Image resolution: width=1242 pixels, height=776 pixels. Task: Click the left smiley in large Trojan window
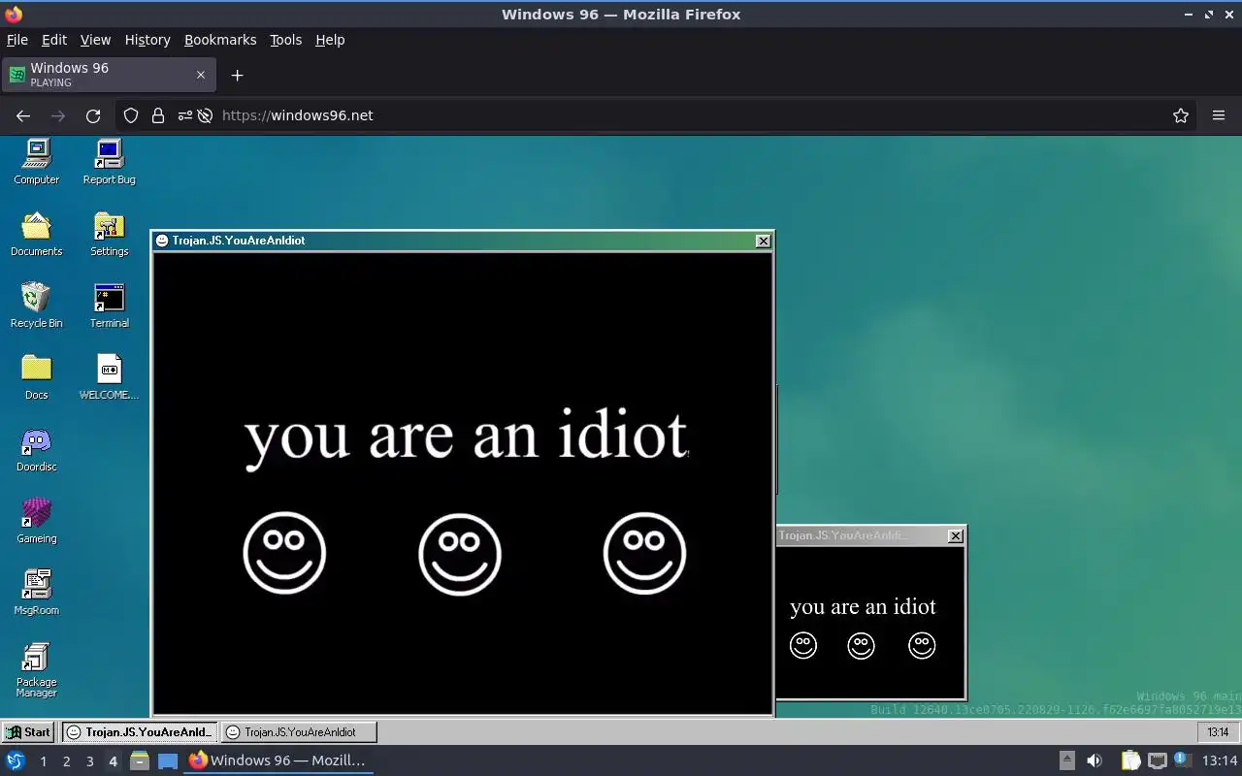[x=284, y=553]
